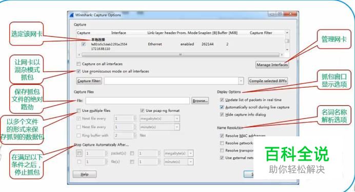Toggle Use pcap-ng format checkbox
The image size is (355, 192).
pyautogui.click(x=142, y=110)
